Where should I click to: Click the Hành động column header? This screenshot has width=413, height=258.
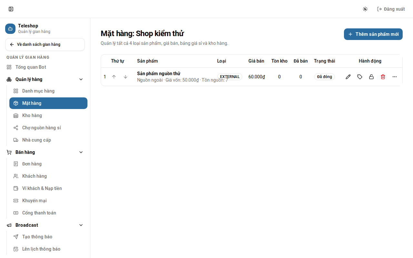370,61
